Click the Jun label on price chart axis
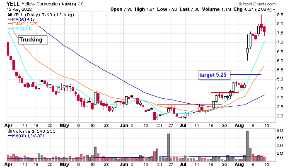The height and width of the screenshot is (168, 290). [x=124, y=125]
